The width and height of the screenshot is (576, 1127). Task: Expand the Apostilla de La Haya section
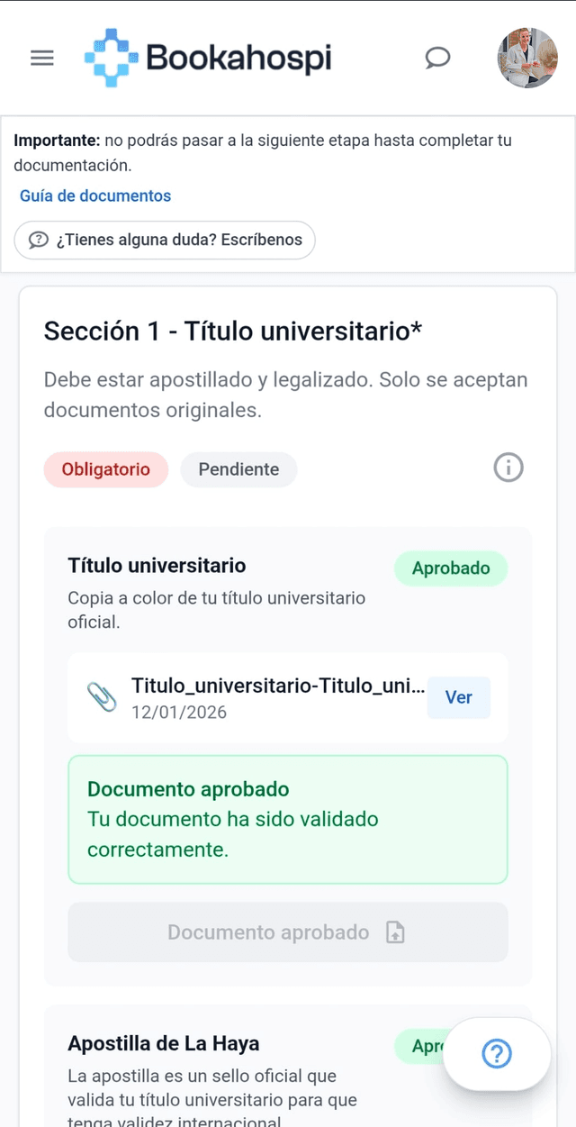(x=163, y=1043)
